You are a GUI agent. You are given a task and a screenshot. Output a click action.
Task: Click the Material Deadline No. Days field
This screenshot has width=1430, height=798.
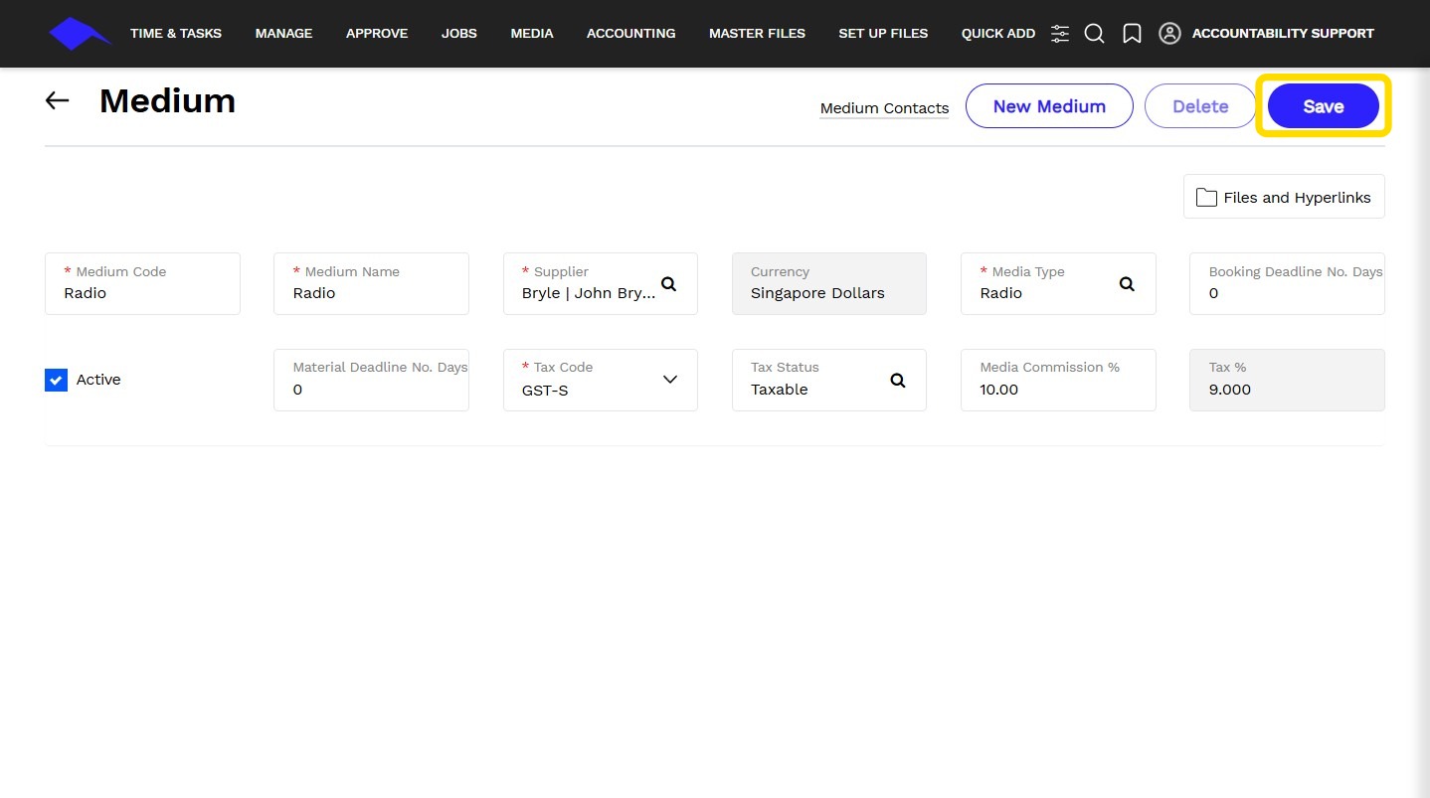[371, 380]
